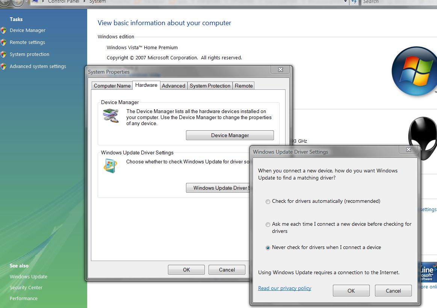Viewport: 437px width, 308px height.
Task: Click shield icon next to Device Manager
Action: click(x=3, y=30)
